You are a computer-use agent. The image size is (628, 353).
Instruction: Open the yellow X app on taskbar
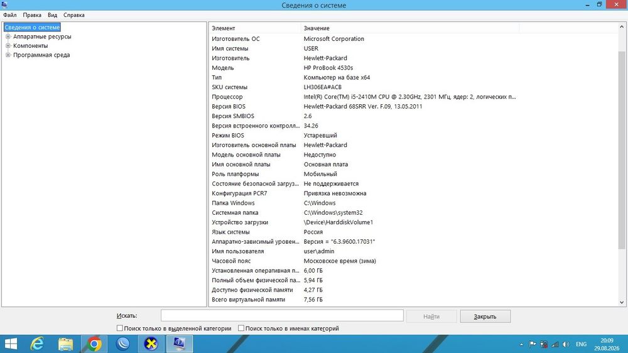pos(151,344)
